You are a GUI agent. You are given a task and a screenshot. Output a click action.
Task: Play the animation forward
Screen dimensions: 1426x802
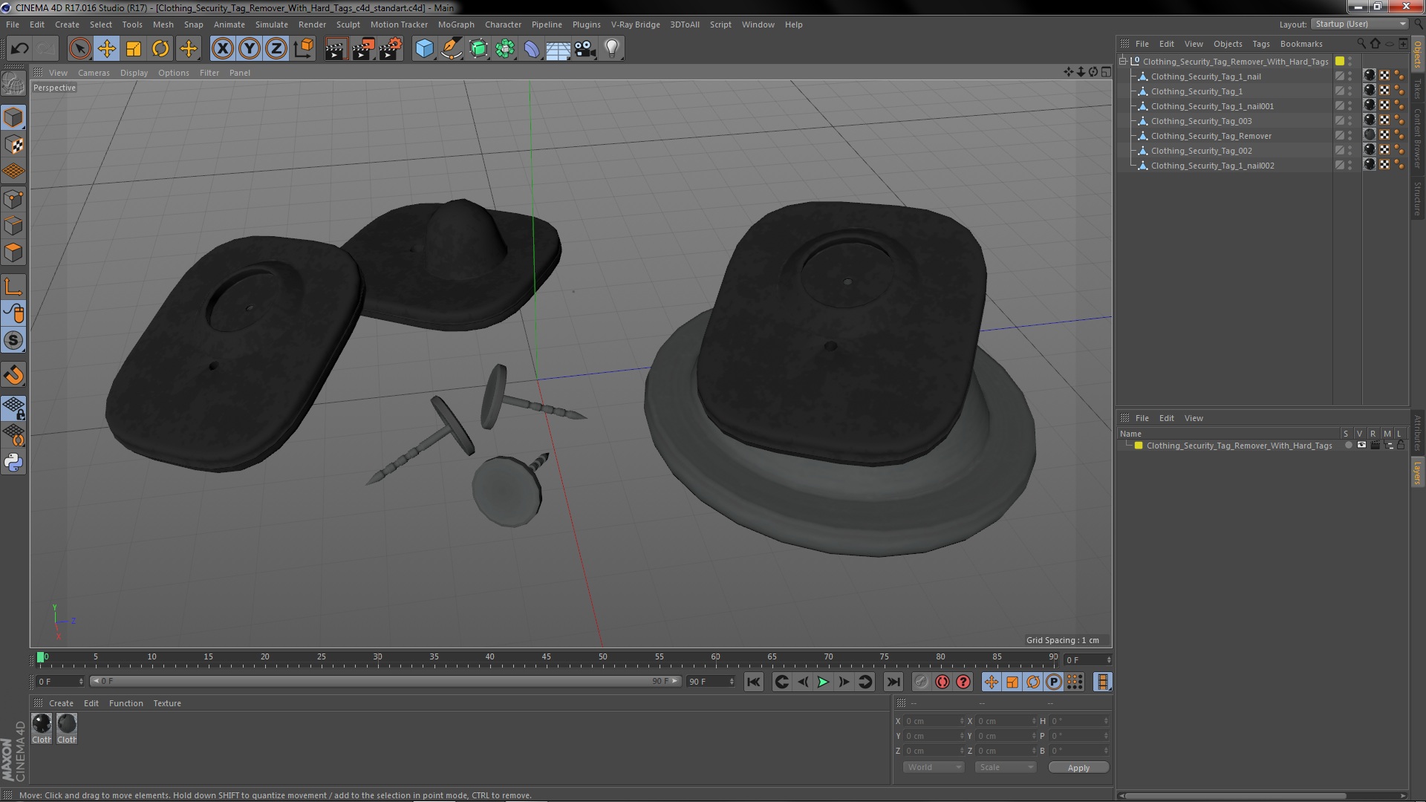(x=823, y=682)
